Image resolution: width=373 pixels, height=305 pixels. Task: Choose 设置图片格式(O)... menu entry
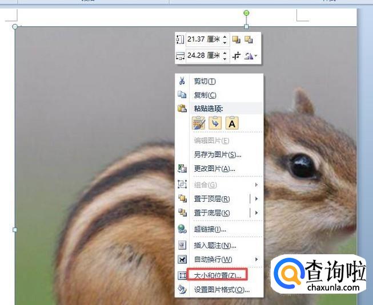(x=219, y=290)
